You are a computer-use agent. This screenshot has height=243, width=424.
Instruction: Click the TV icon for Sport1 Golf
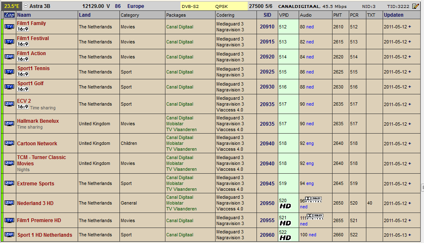pos(9,87)
